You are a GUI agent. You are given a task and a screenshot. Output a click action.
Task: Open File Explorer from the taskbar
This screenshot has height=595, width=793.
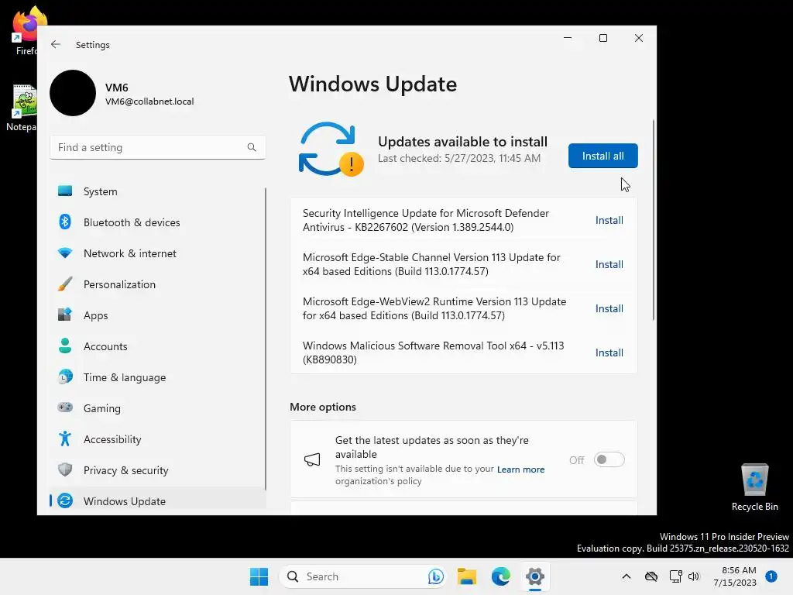(x=467, y=576)
